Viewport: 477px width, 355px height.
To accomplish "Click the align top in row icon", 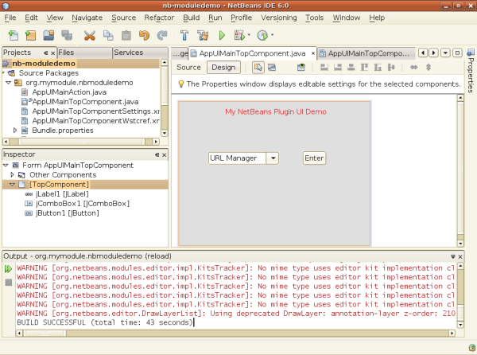I will [364, 68].
